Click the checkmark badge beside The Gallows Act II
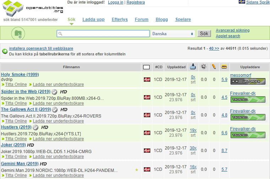Image resolution: width=270 pixels, height=179 pixels. pyautogui.click(x=55, y=110)
